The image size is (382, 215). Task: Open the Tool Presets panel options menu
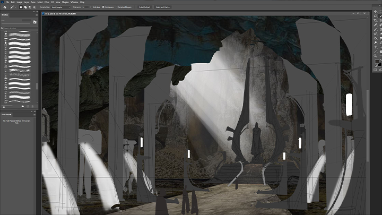coord(34,114)
